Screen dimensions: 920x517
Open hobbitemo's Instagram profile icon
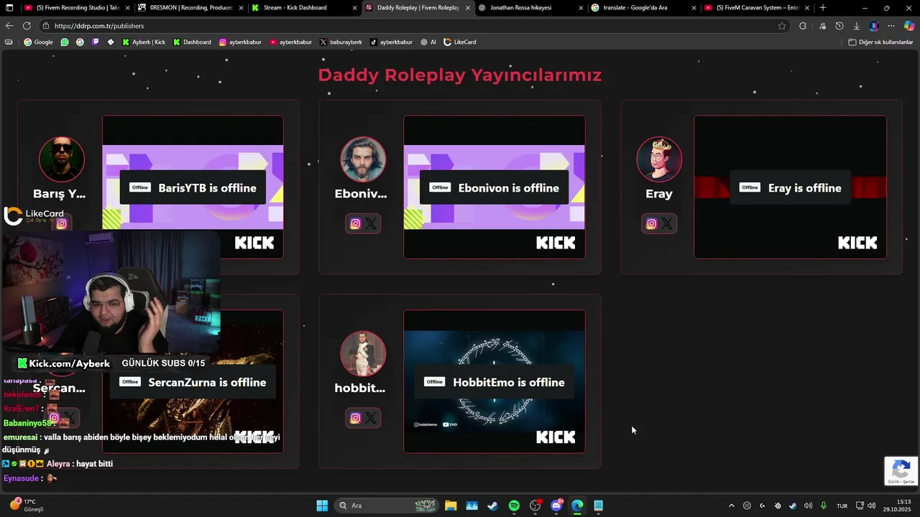coord(355,418)
